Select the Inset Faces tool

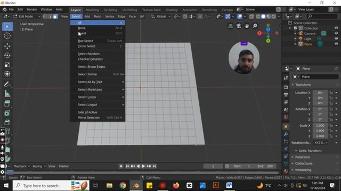pyautogui.click(x=7, y=113)
